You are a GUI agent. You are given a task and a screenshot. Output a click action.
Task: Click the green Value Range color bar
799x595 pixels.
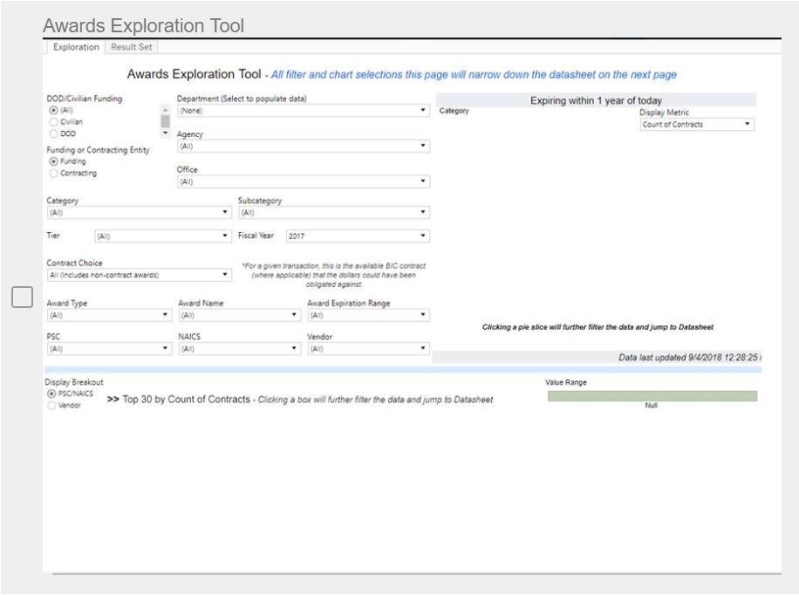click(652, 396)
